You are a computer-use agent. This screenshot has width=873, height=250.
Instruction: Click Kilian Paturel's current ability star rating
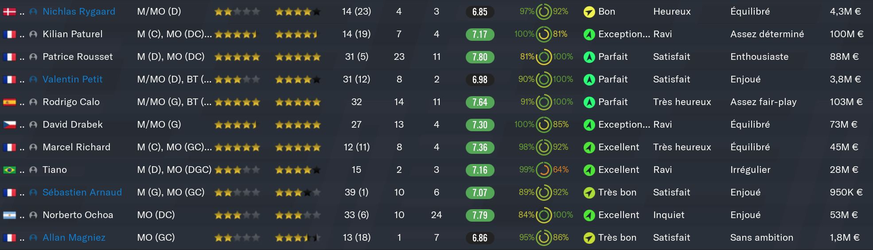(x=236, y=35)
